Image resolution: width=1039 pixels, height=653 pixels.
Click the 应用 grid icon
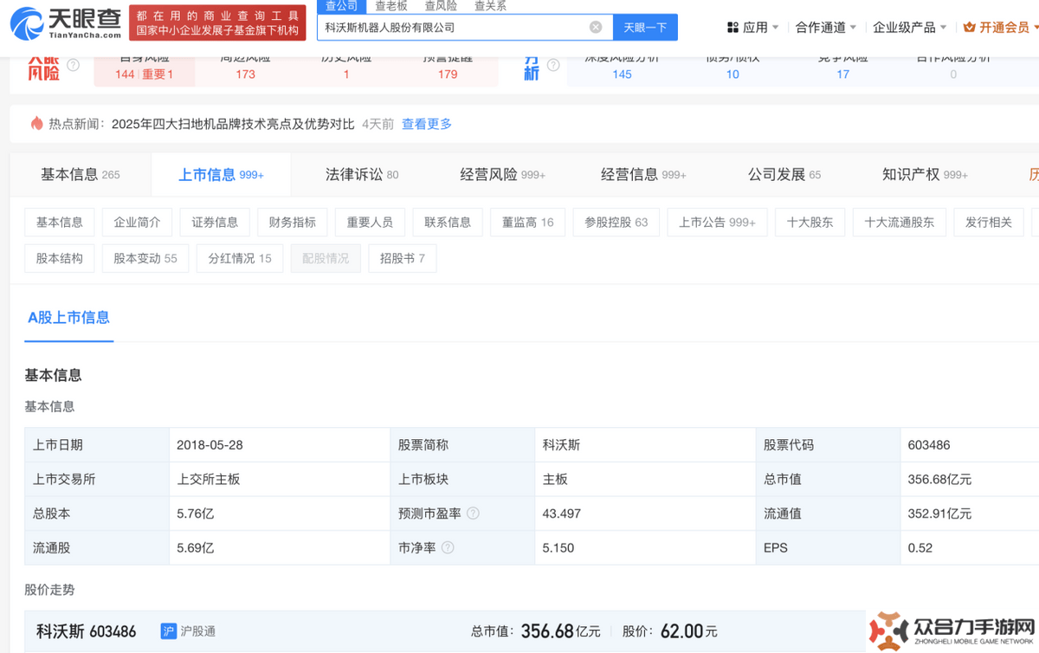(x=732, y=28)
